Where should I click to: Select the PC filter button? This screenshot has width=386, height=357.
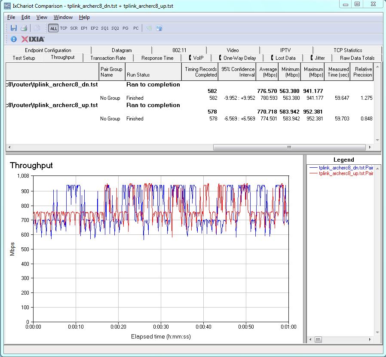coord(136,28)
